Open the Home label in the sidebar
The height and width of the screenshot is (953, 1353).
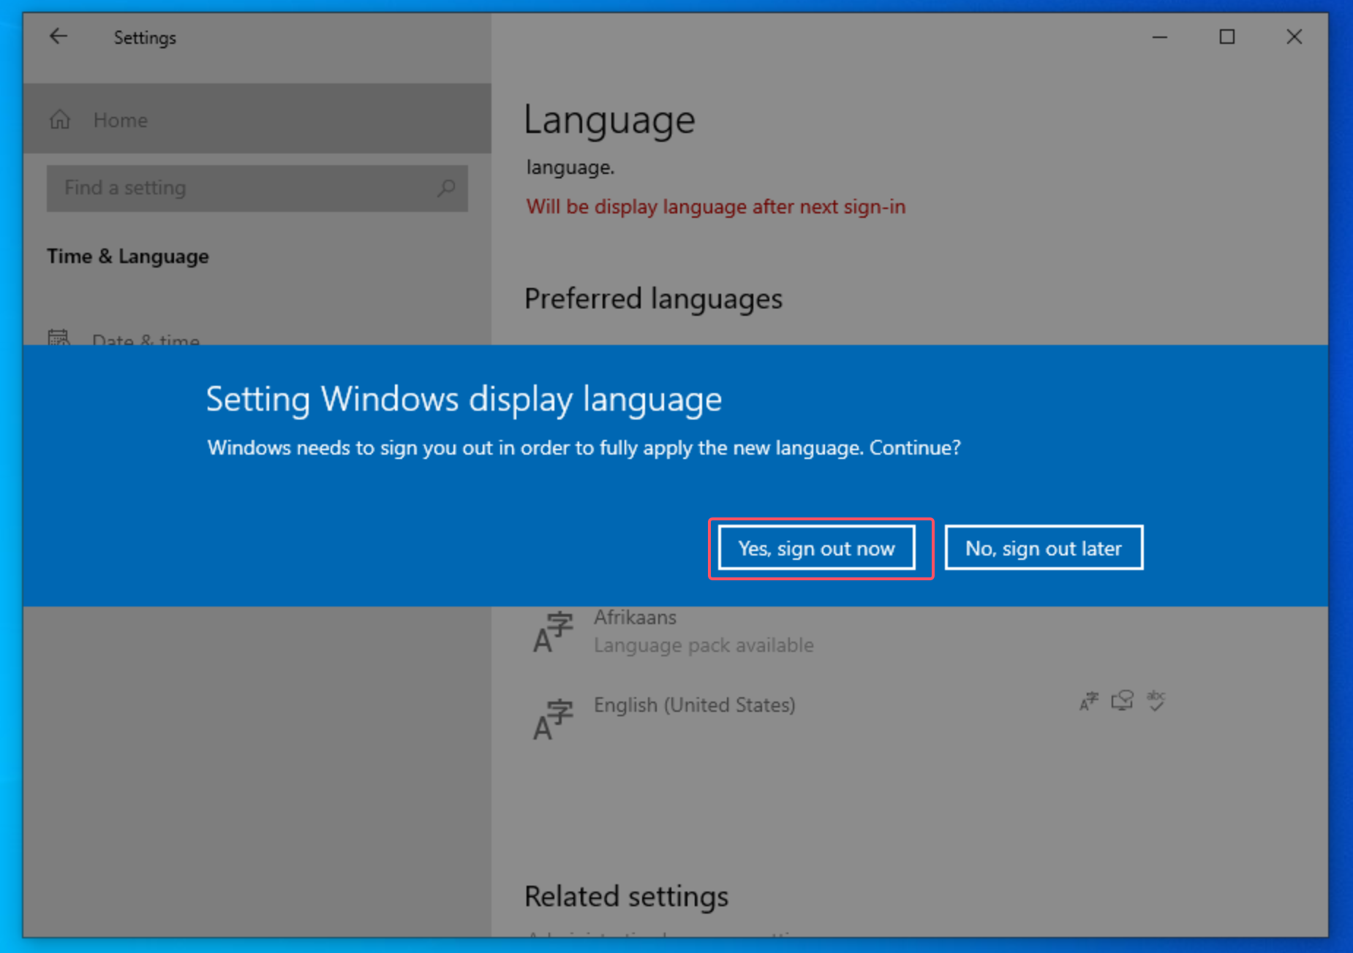pyautogui.click(x=121, y=120)
